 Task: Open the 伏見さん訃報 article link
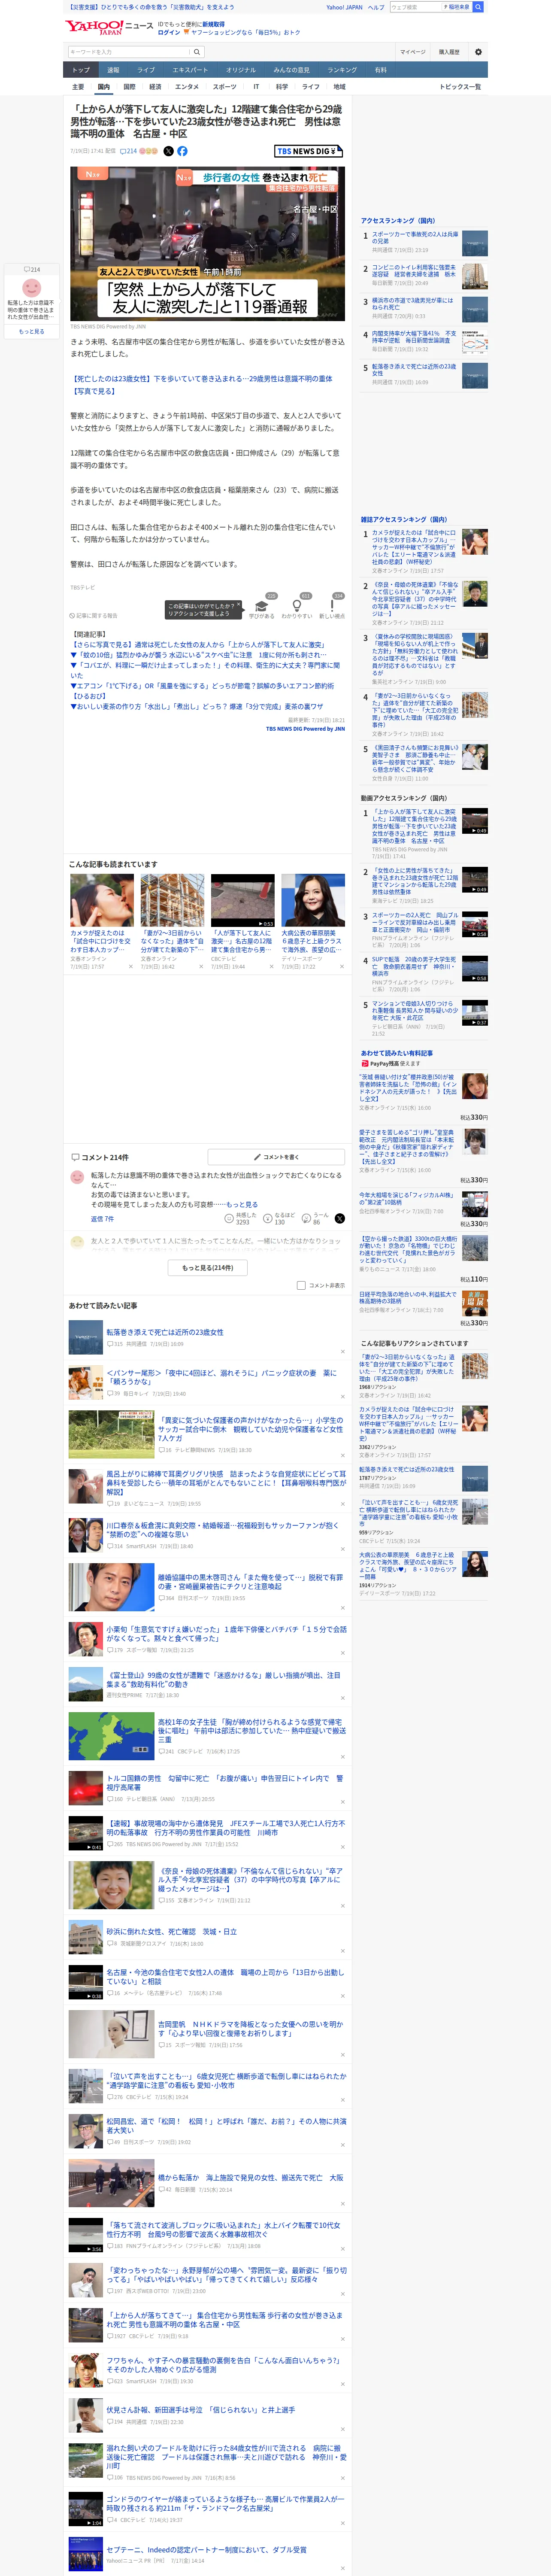pos(200,2410)
